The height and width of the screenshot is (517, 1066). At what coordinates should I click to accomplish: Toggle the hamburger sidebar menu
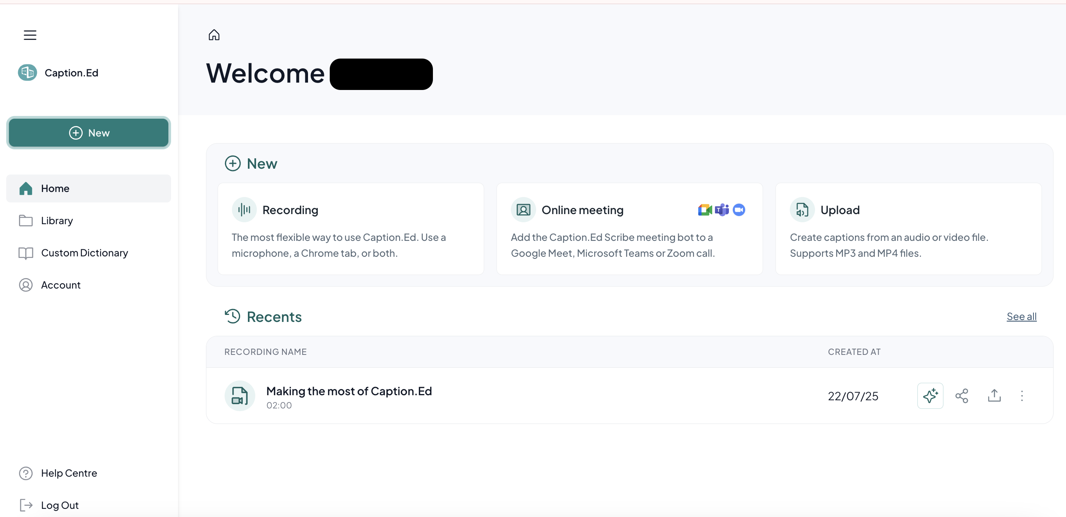tap(30, 35)
